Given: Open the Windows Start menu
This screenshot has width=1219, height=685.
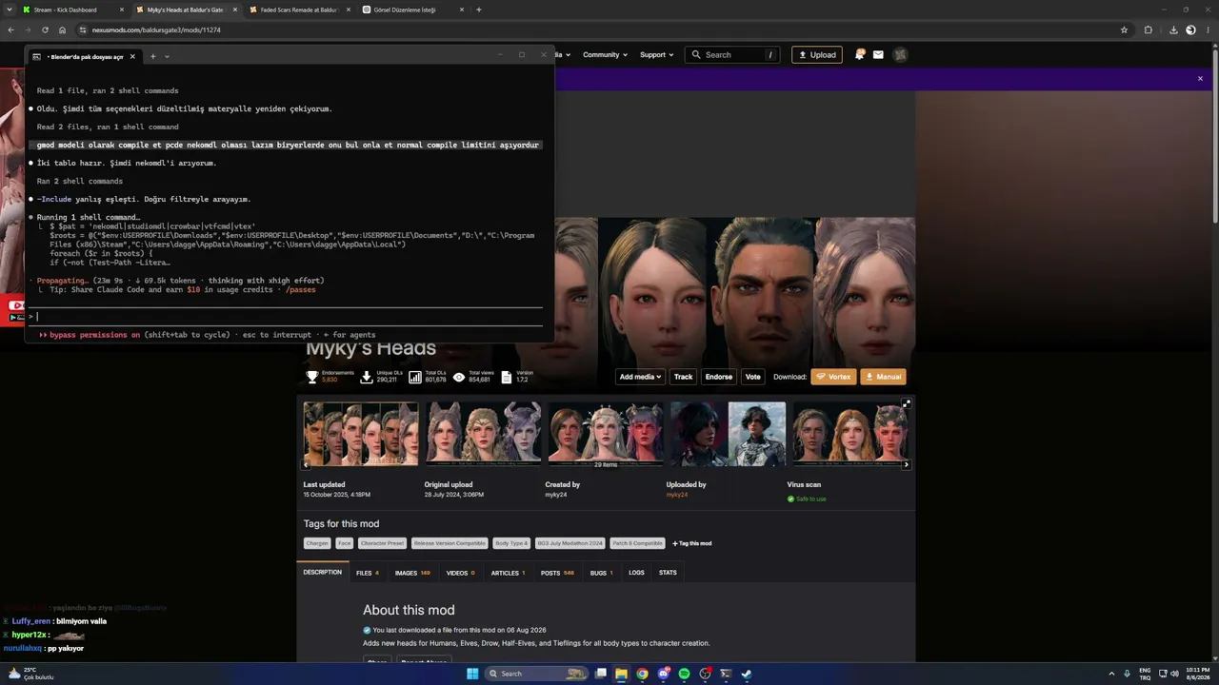Looking at the screenshot, I should coord(471,674).
